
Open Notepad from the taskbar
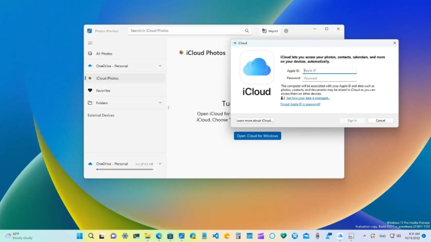(x=204, y=236)
